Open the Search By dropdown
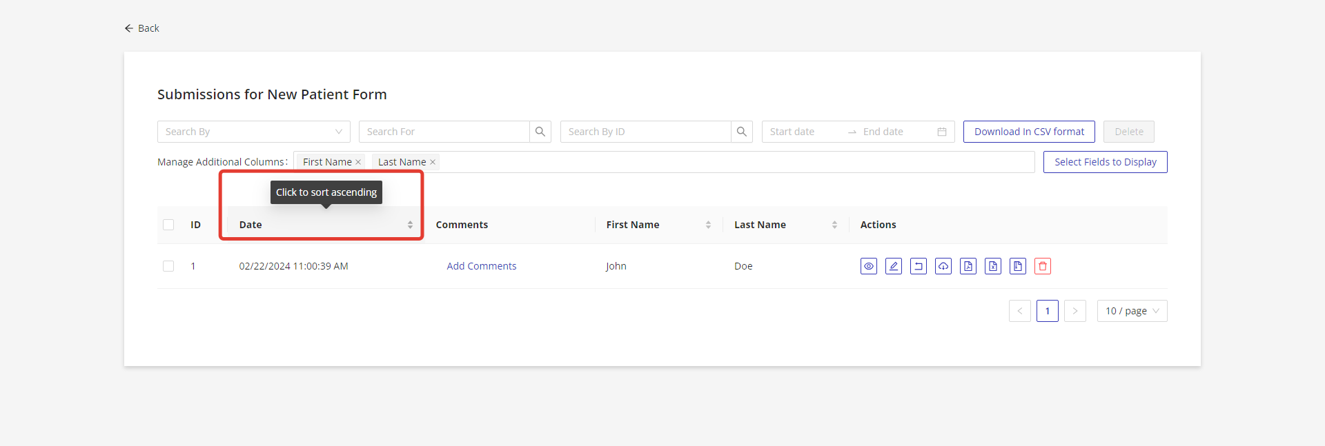The image size is (1325, 446). [x=253, y=132]
